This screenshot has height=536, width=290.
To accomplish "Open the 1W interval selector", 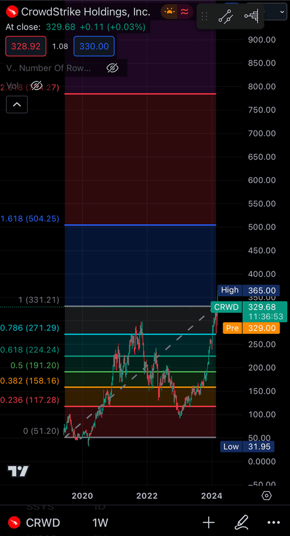I will pyautogui.click(x=100, y=523).
